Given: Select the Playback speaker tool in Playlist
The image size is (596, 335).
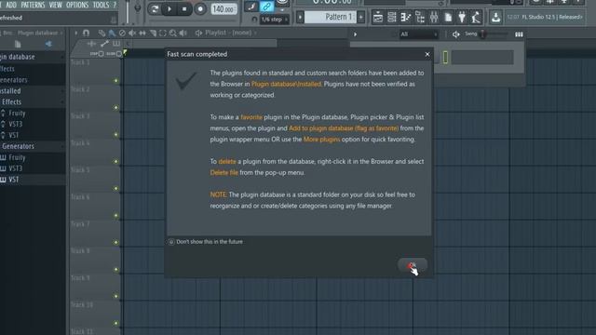Looking at the screenshot, I should click(183, 33).
